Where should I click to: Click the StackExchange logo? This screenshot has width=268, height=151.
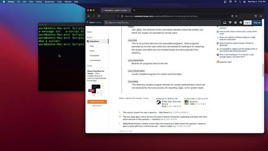94,22
